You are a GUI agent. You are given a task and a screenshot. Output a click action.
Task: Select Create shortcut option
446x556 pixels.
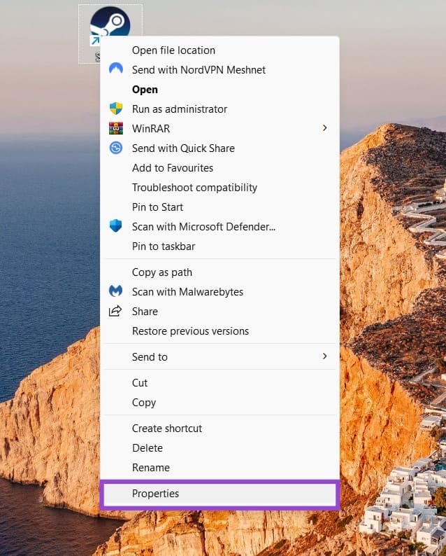[x=167, y=429]
